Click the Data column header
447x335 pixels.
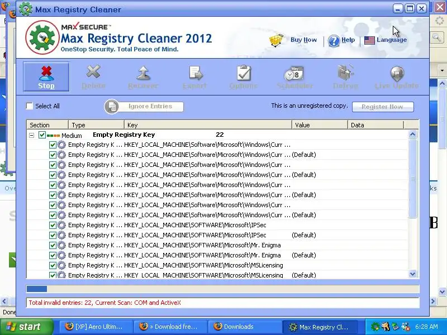(x=375, y=125)
